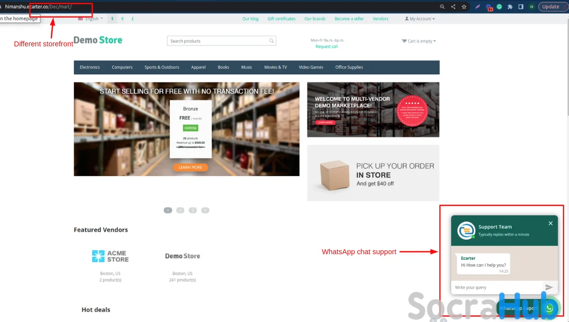Open the Electronics category menu

[90, 67]
